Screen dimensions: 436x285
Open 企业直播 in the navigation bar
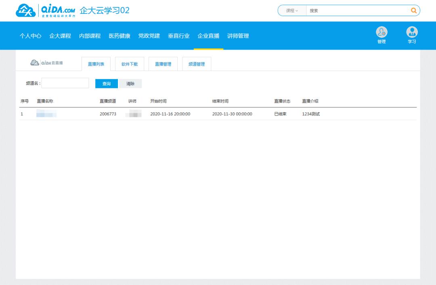coord(209,36)
